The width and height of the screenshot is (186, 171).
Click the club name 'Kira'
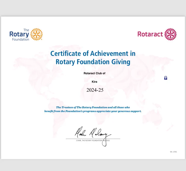(94, 82)
